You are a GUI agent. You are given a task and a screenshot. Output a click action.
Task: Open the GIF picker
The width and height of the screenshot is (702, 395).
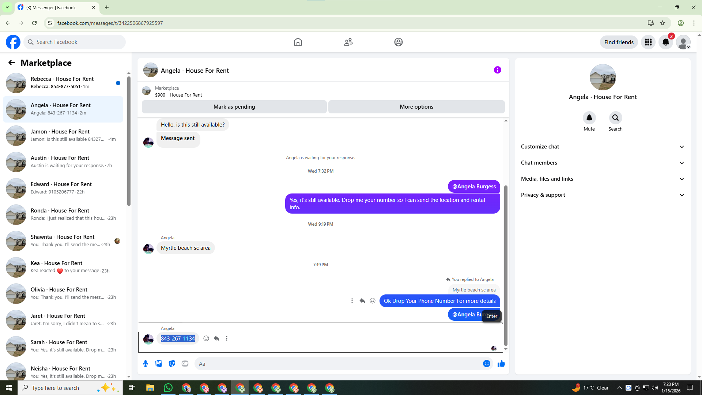coord(185,364)
